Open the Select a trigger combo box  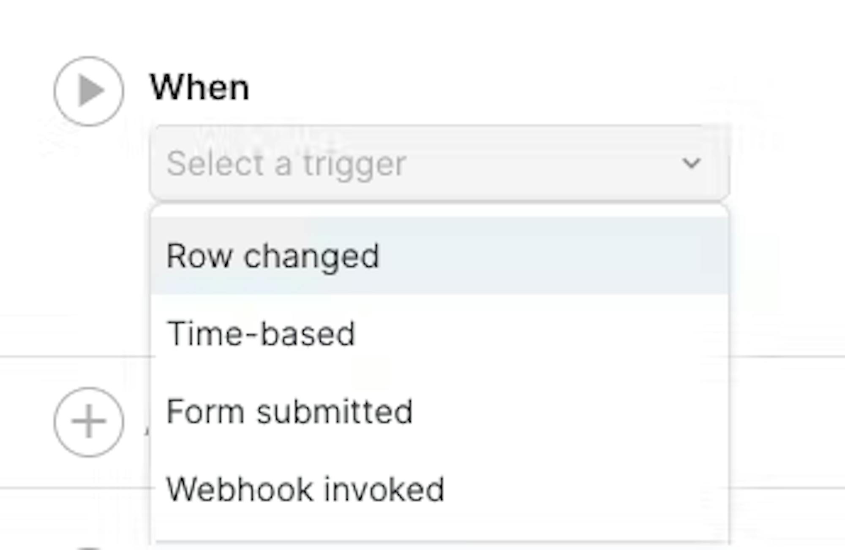439,163
